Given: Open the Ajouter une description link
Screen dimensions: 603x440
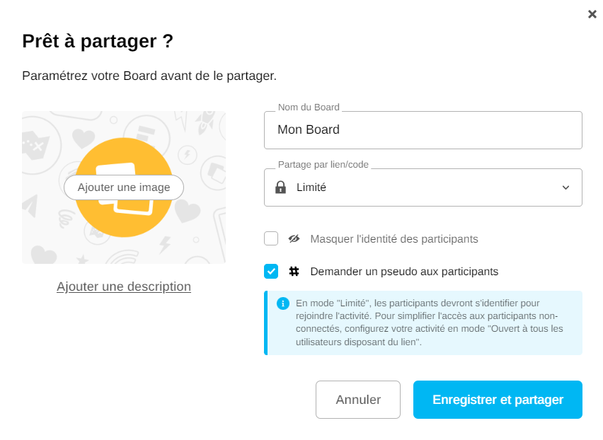Looking at the screenshot, I should [x=124, y=286].
